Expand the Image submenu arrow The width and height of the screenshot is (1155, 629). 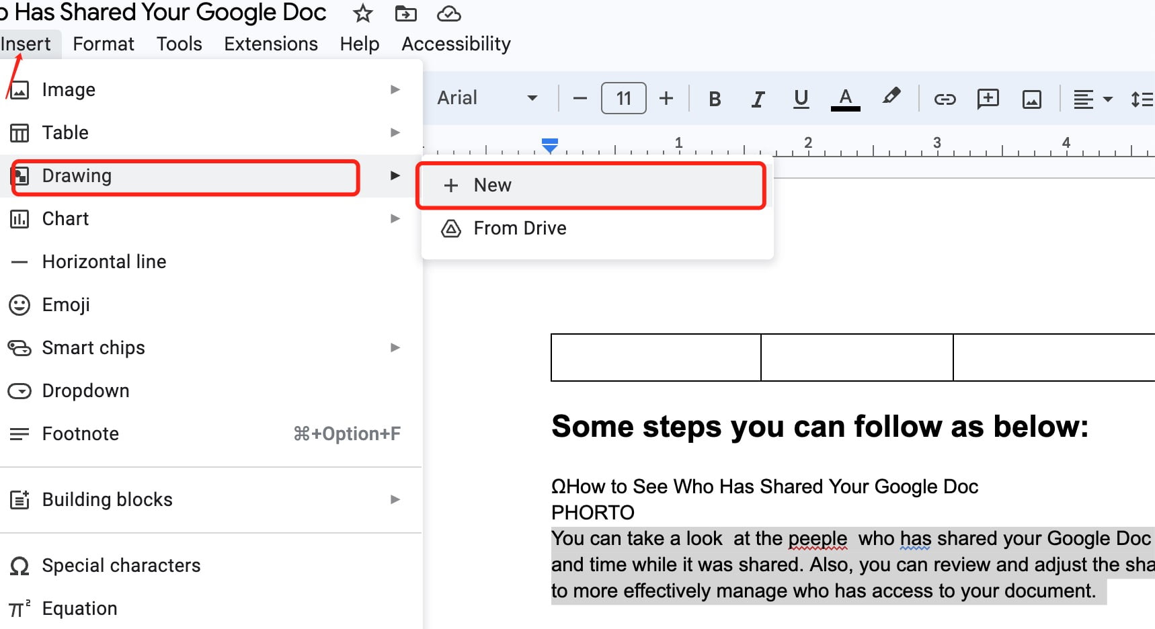coord(395,89)
